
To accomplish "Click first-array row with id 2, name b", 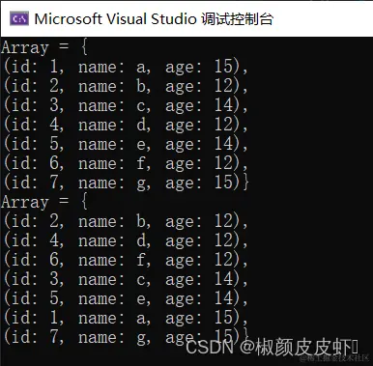I will [x=126, y=86].
